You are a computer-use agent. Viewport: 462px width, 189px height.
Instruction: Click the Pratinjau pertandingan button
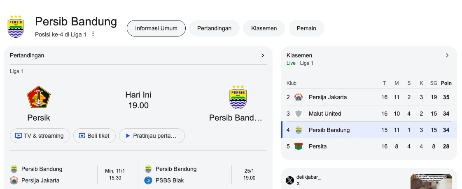[152, 136]
